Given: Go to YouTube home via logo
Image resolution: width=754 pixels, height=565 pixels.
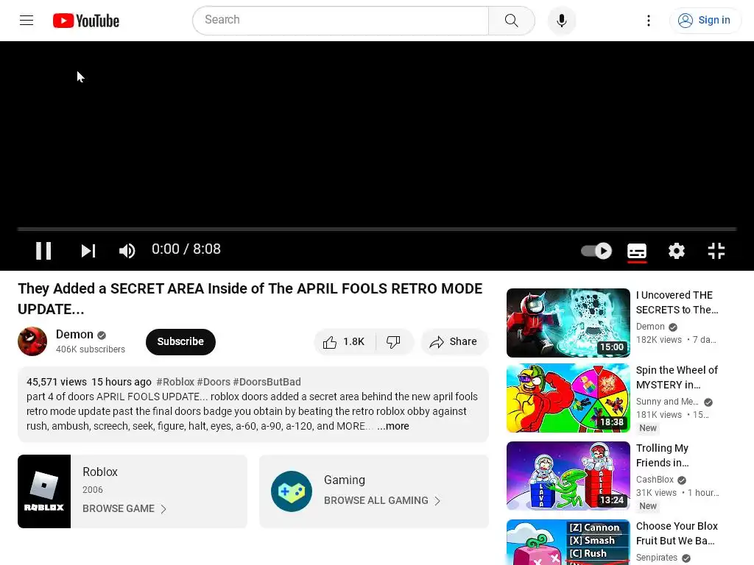Looking at the screenshot, I should tap(86, 21).
